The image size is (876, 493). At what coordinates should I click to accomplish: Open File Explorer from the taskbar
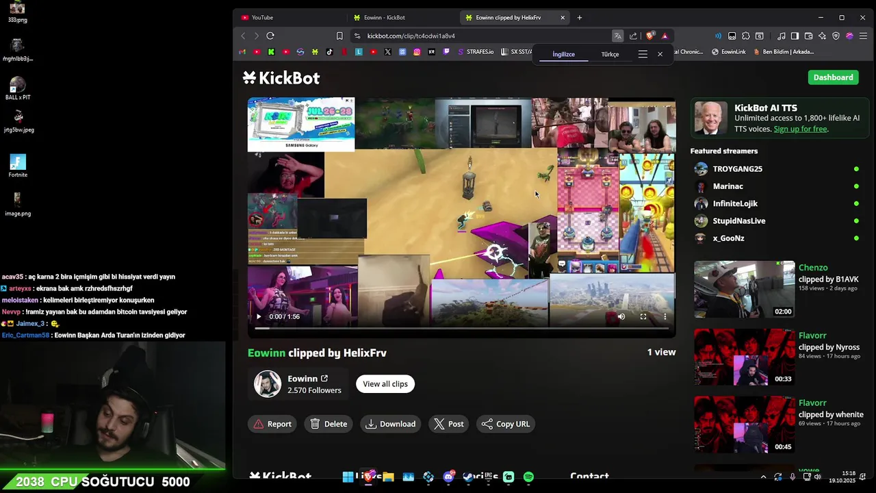(x=388, y=477)
